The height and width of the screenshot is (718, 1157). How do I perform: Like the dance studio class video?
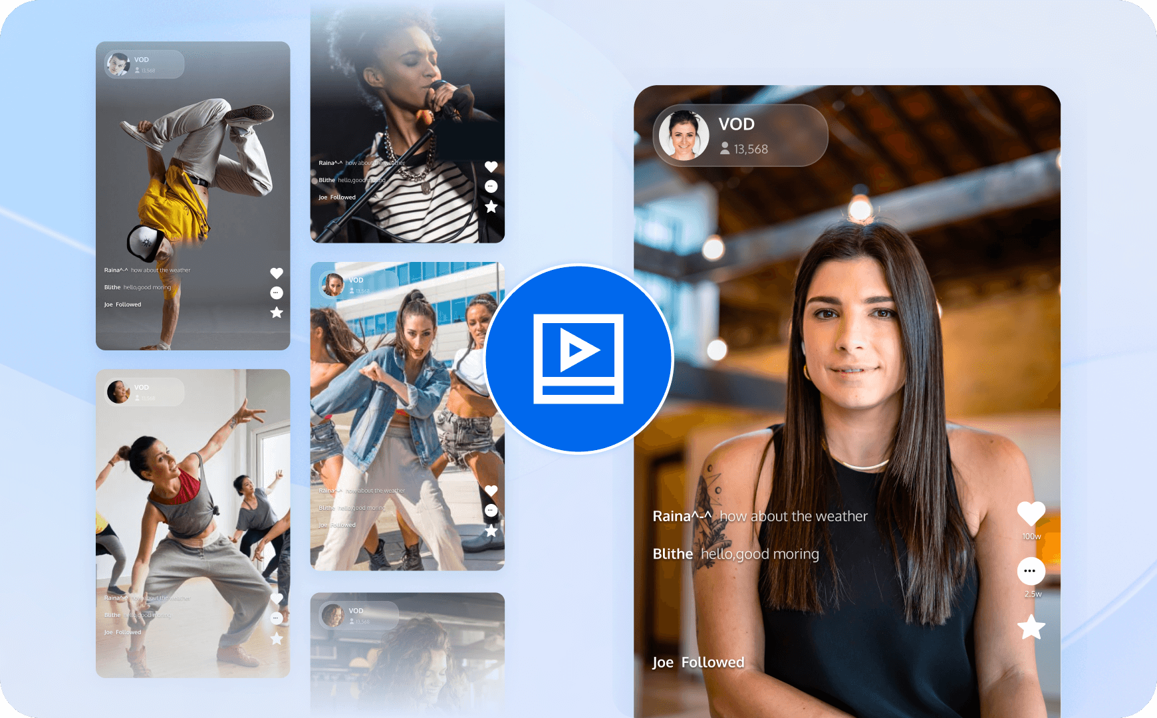pyautogui.click(x=277, y=599)
